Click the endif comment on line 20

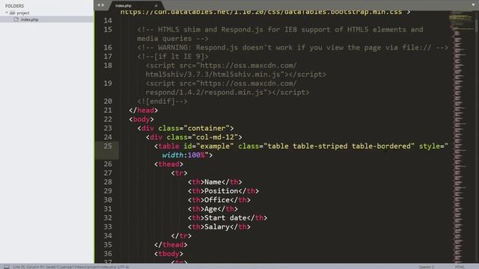click(x=162, y=102)
